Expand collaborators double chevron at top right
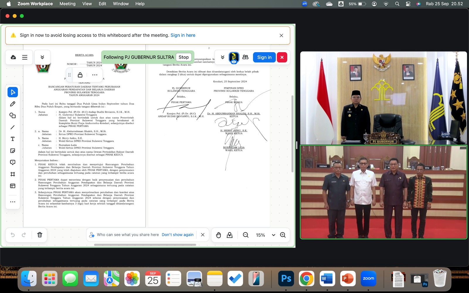Image resolution: width=469 pixels, height=293 pixels. click(222, 57)
